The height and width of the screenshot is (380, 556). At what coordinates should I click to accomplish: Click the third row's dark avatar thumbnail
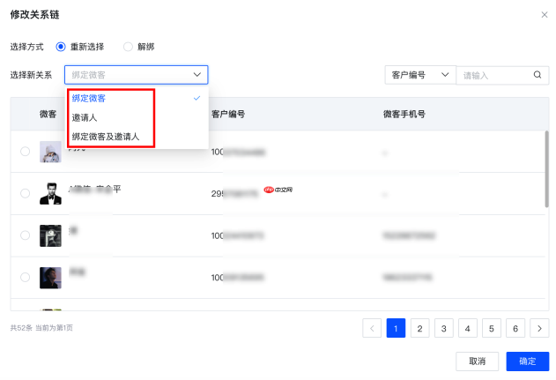point(50,235)
